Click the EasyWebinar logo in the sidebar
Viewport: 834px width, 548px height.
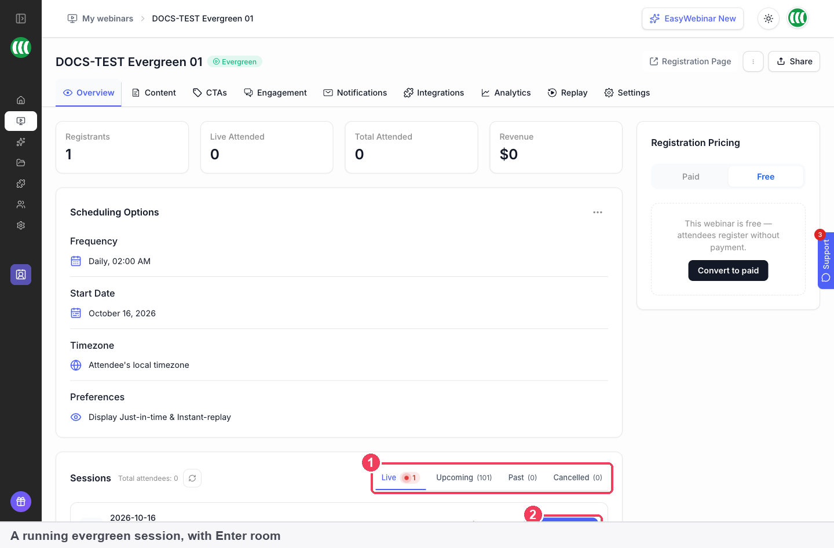pos(21,48)
